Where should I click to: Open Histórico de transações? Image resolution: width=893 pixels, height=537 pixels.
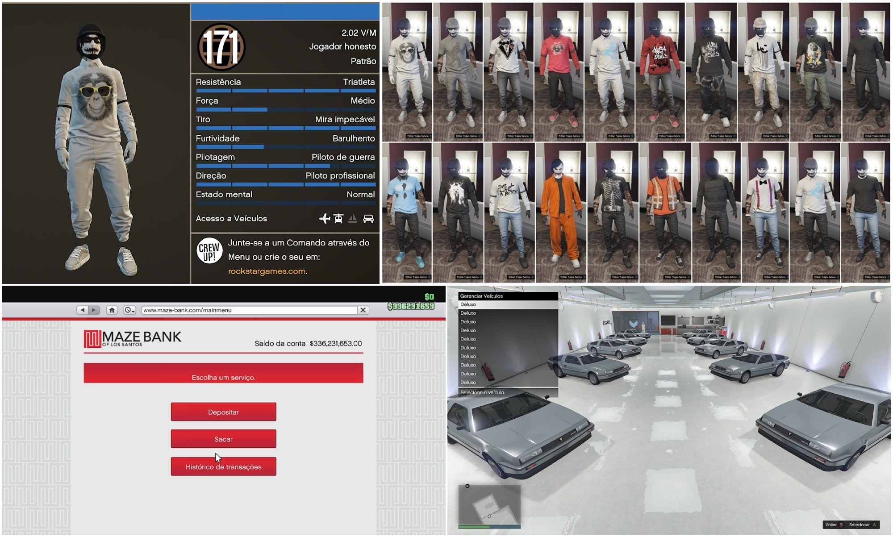click(223, 466)
